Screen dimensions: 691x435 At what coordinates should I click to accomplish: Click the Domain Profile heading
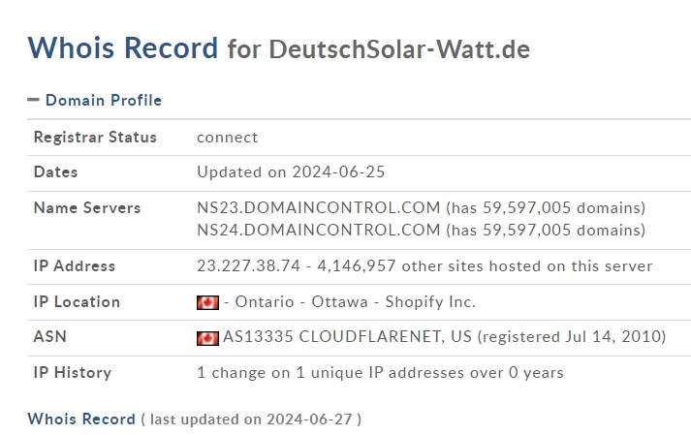click(104, 100)
